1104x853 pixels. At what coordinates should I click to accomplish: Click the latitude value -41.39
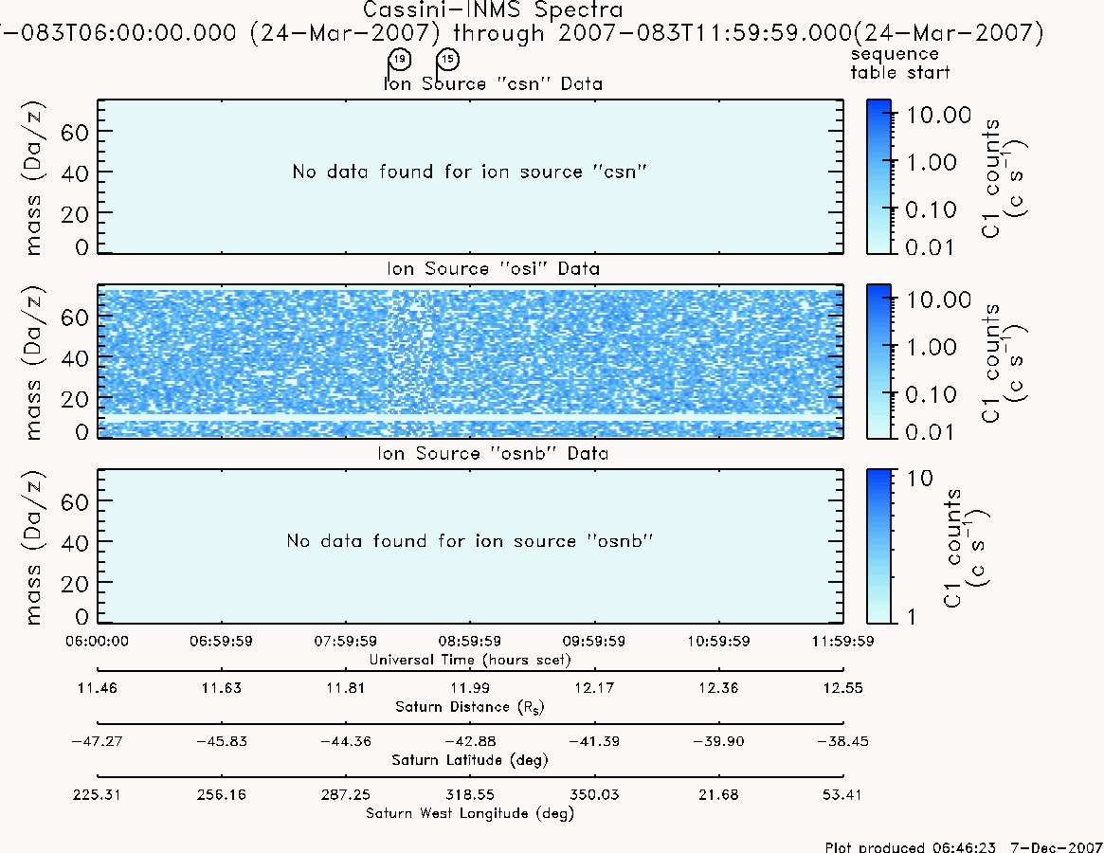click(593, 742)
